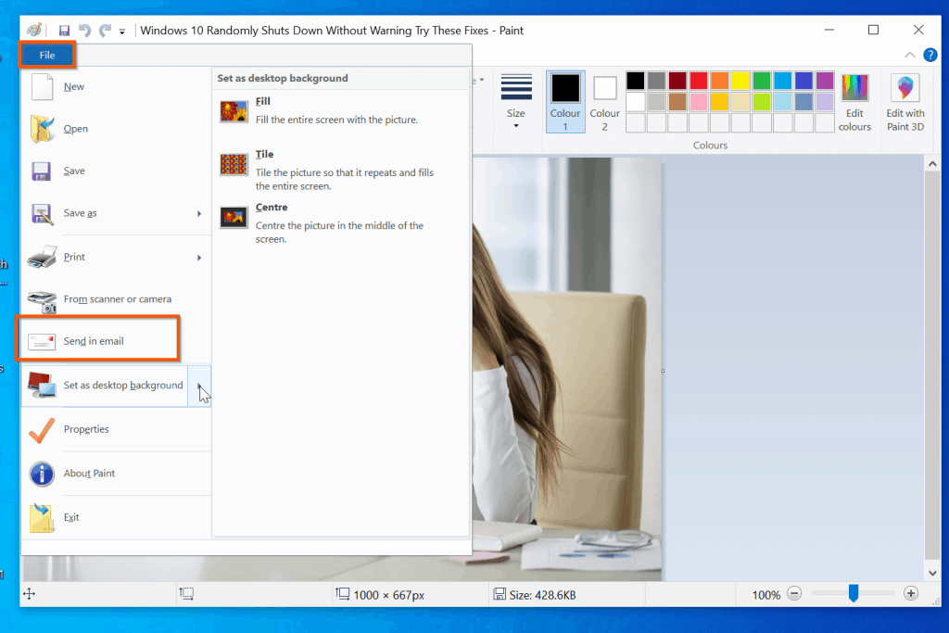Click the cursor position crosshair icon in status bar
This screenshot has width=949, height=633.
click(29, 594)
